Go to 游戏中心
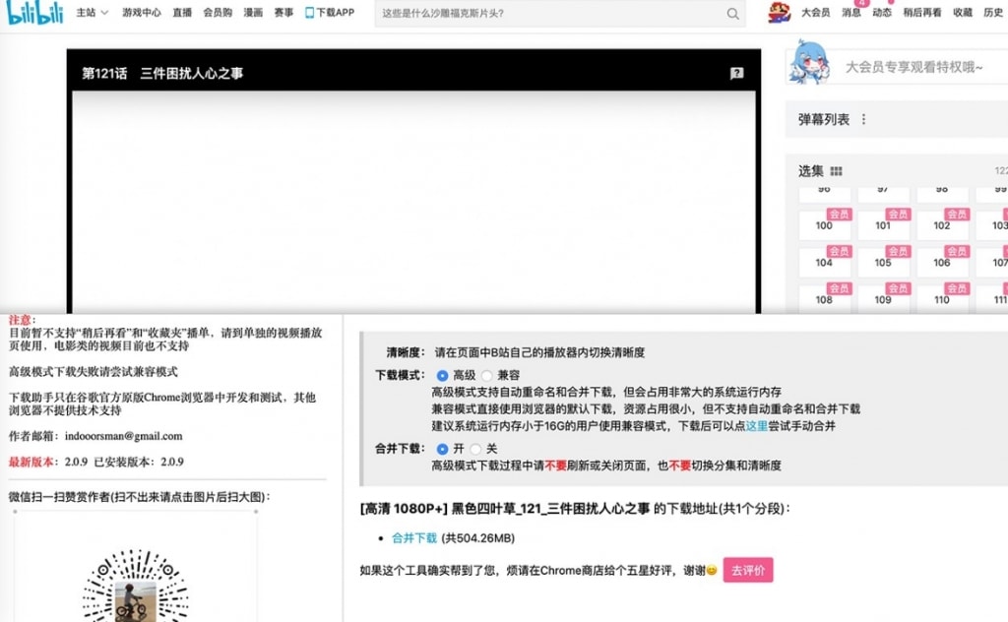1008x622 pixels. click(x=142, y=12)
